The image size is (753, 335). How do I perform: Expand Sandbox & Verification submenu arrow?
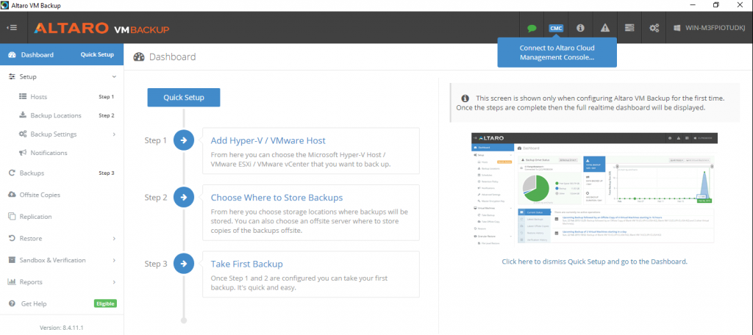click(114, 260)
